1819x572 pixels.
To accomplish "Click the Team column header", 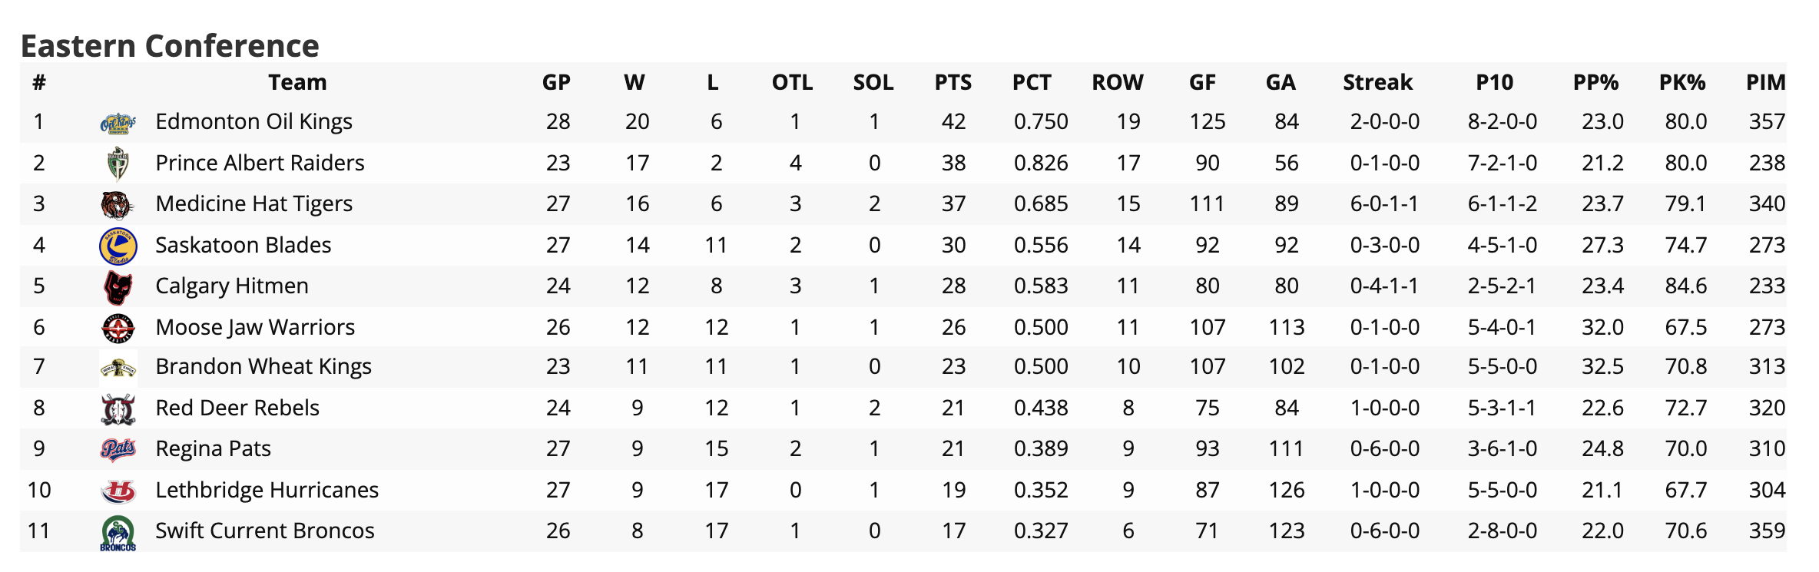I will [297, 82].
